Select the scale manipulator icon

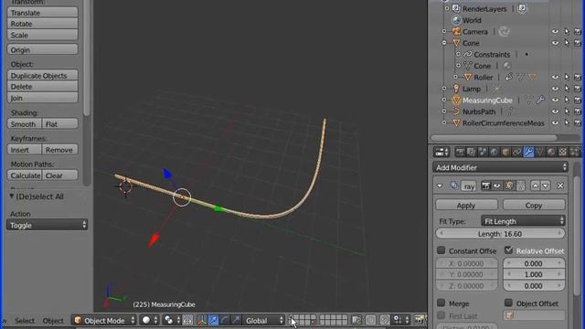pyautogui.click(x=236, y=321)
